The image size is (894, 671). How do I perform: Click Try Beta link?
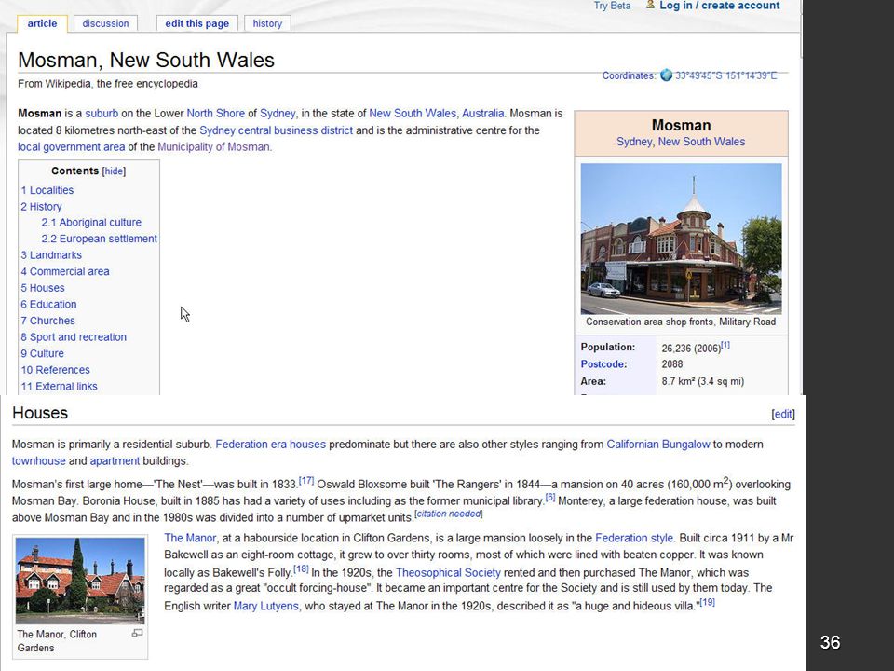pos(613,6)
